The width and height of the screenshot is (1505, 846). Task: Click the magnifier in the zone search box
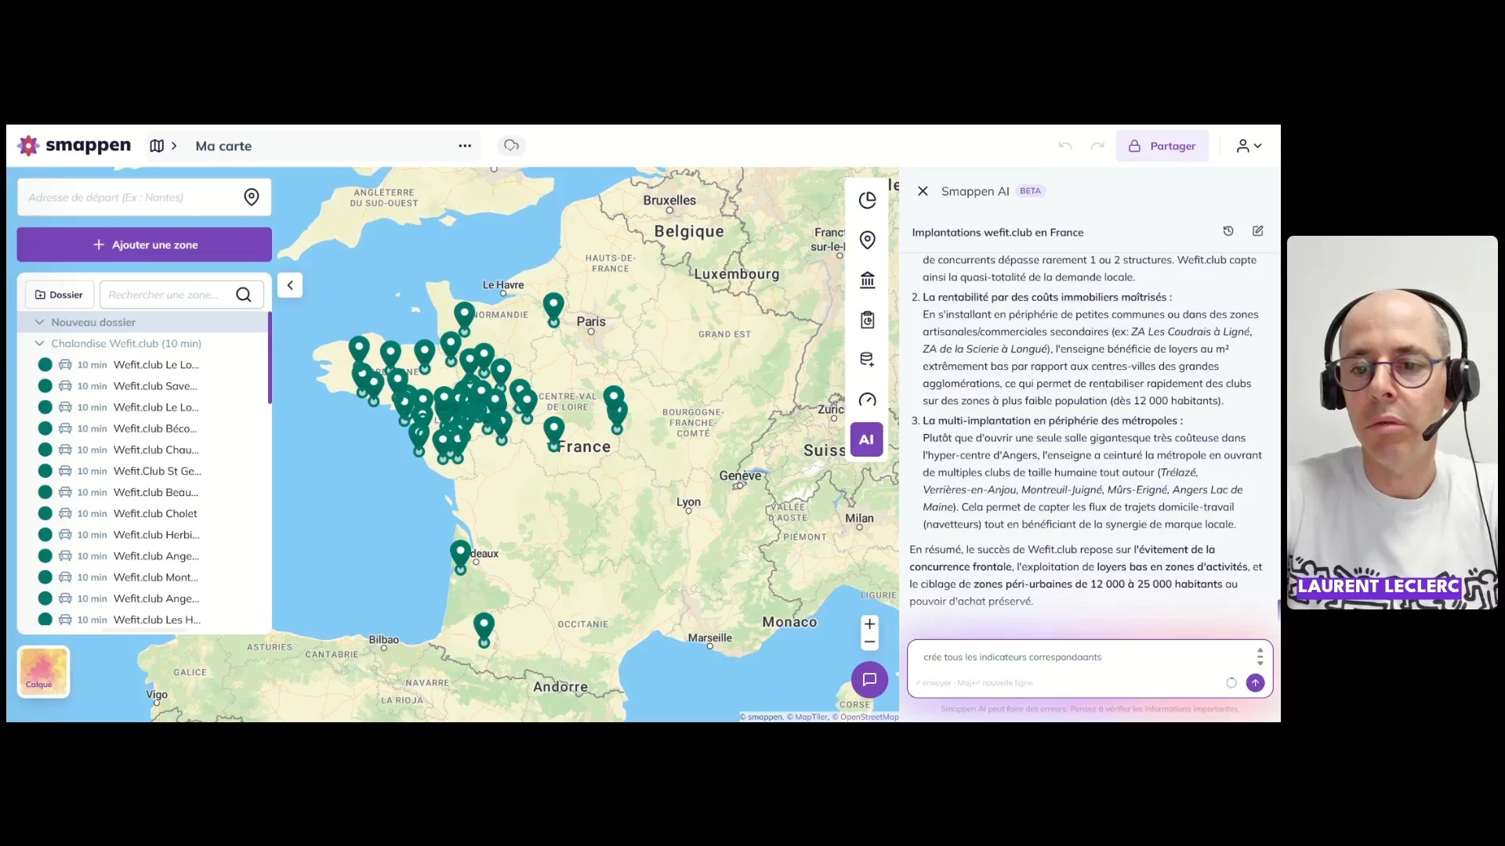[x=244, y=295]
